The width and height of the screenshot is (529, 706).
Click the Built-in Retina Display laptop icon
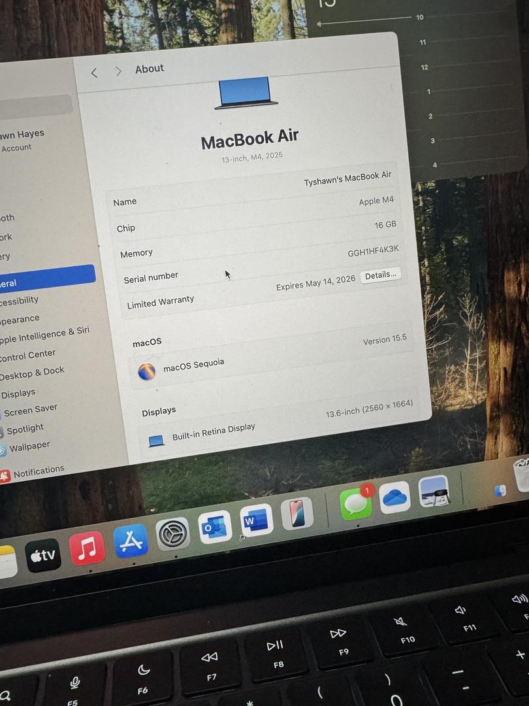click(156, 441)
